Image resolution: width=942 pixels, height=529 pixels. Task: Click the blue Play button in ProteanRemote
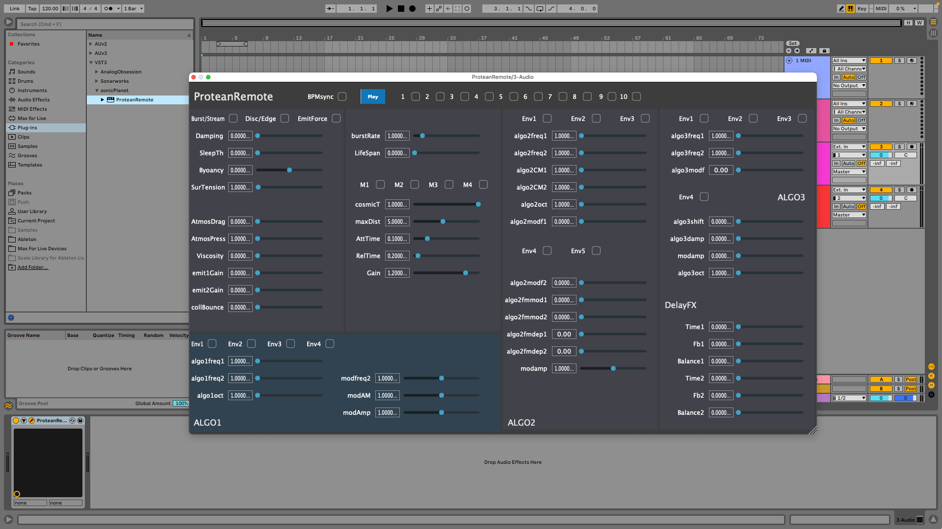point(373,97)
